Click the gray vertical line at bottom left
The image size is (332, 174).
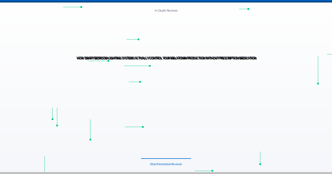45,164
